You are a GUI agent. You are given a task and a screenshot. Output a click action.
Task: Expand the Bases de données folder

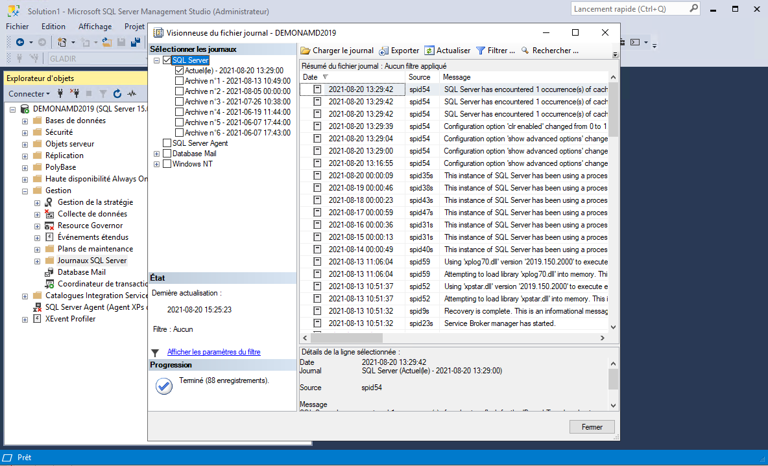pos(25,121)
